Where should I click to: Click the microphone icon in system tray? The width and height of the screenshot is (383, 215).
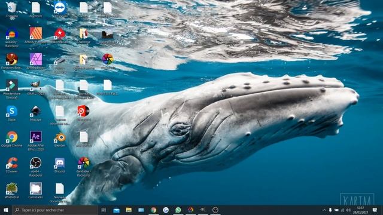pyautogui.click(x=330, y=210)
